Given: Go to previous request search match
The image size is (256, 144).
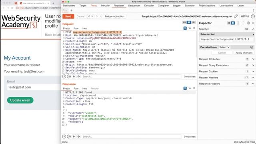Looking at the screenshot, I should (74, 76).
